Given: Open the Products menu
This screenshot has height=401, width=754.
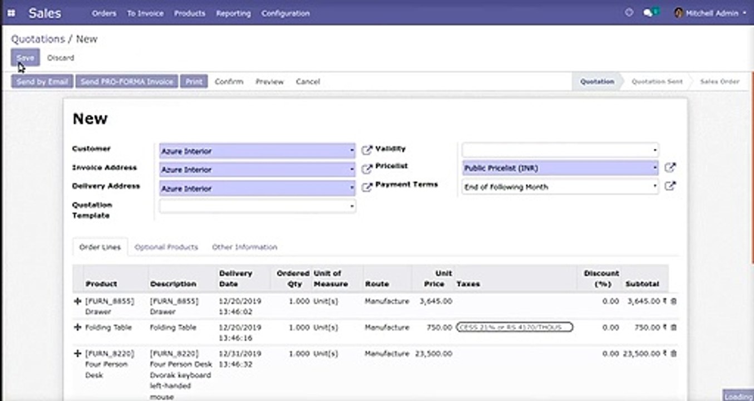Looking at the screenshot, I should 190,13.
